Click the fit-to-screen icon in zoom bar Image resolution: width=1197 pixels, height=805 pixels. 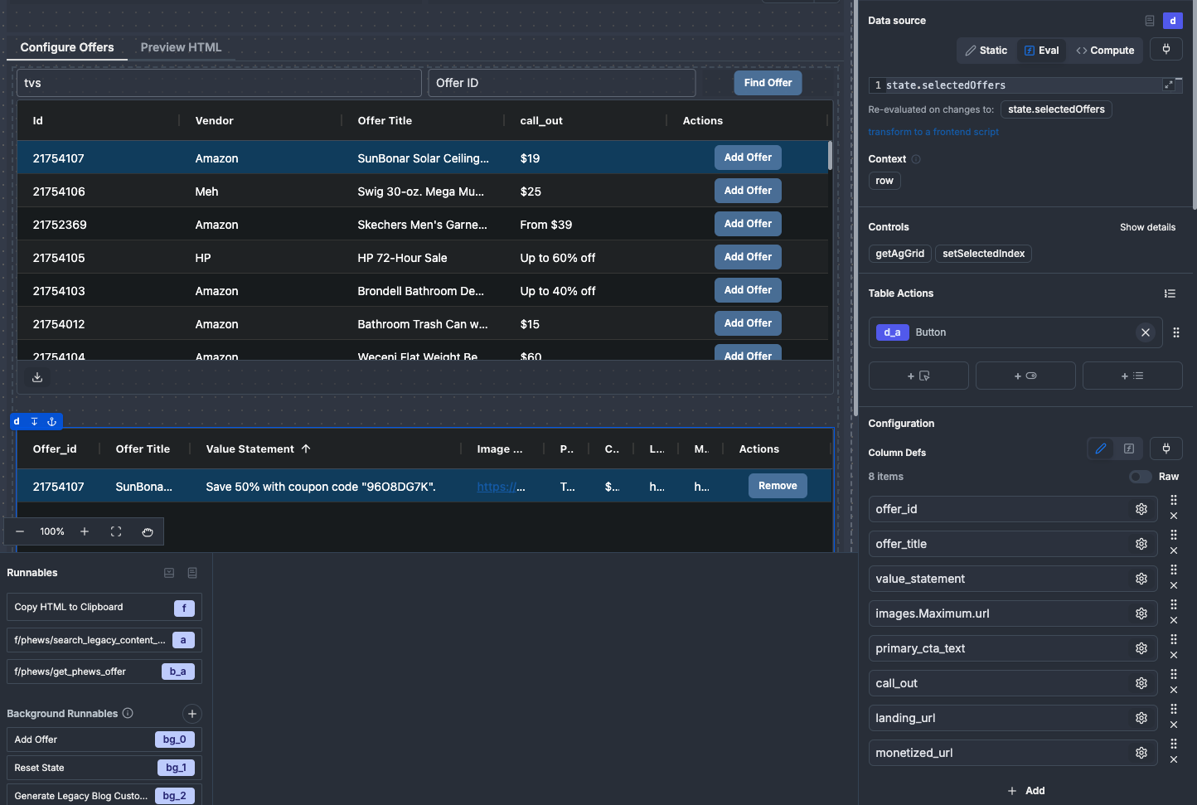click(116, 531)
